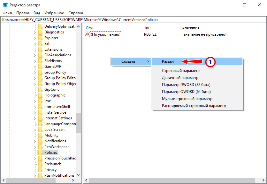Choose Параметр QWORD (64 бита)
267x184 pixels.
click(197, 92)
